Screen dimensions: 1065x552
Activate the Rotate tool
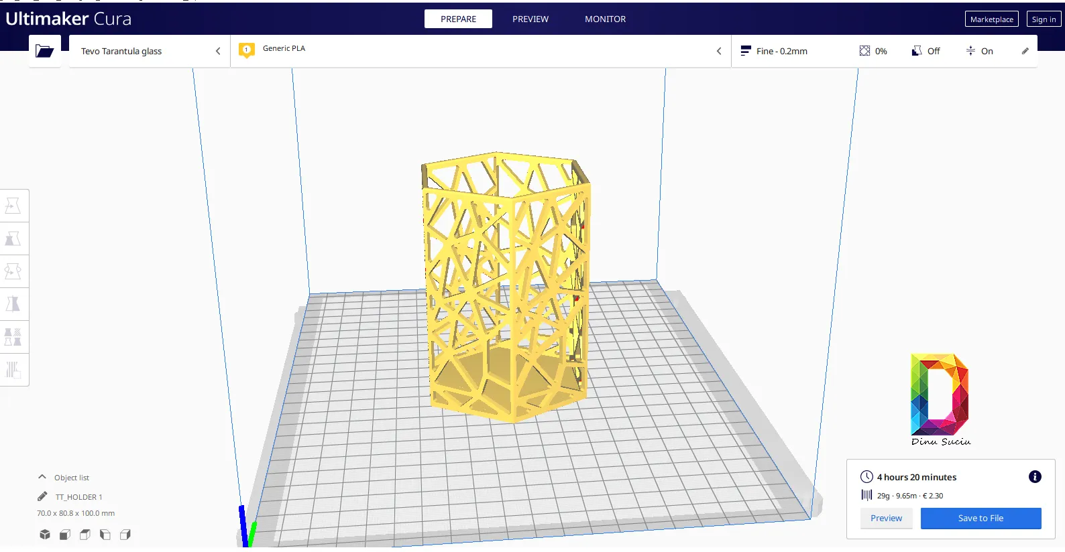tap(13, 271)
